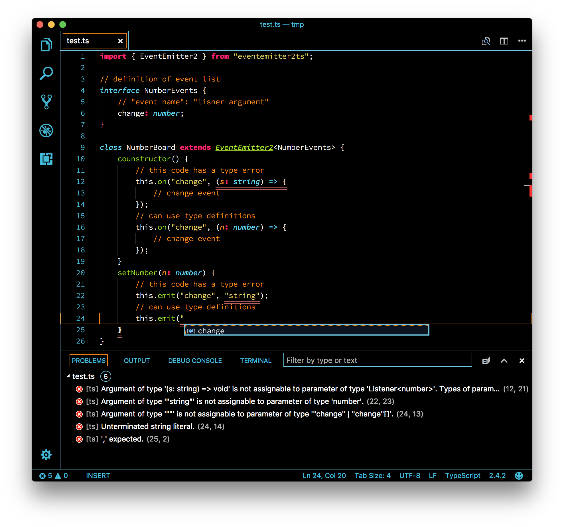Split the editor with layout icon

click(x=504, y=41)
